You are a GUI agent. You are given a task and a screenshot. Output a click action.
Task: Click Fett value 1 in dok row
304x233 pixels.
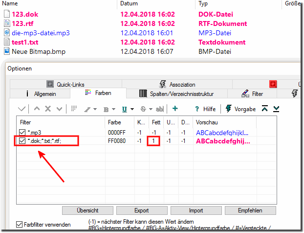coord(153,141)
